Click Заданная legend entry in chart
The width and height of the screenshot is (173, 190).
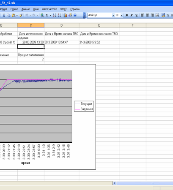(x=84, y=109)
